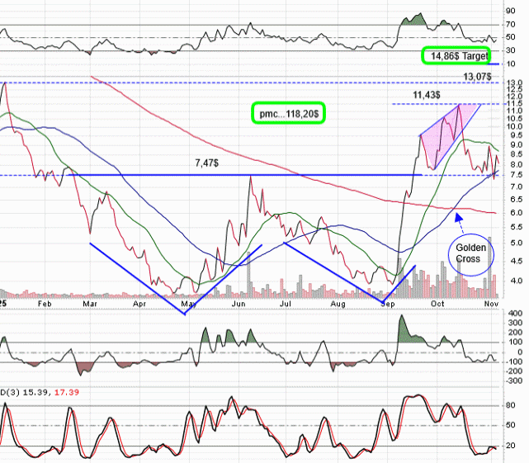
Task: Select the 400 level on oscillator scale
Action: click(513, 314)
